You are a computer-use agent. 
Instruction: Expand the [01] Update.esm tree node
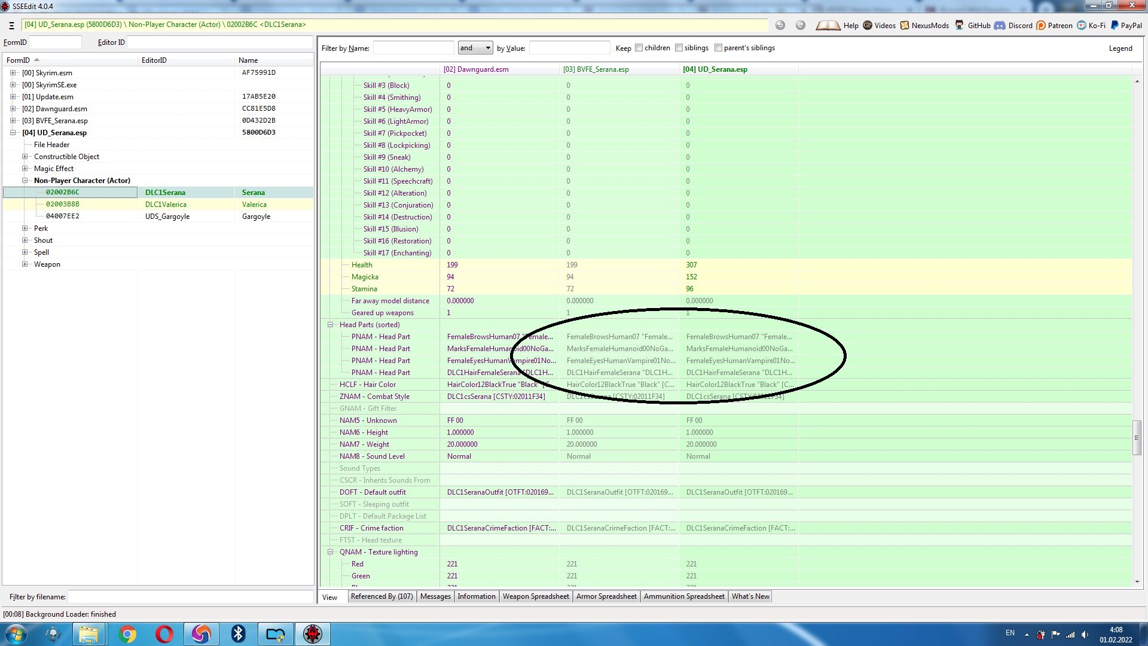13,97
